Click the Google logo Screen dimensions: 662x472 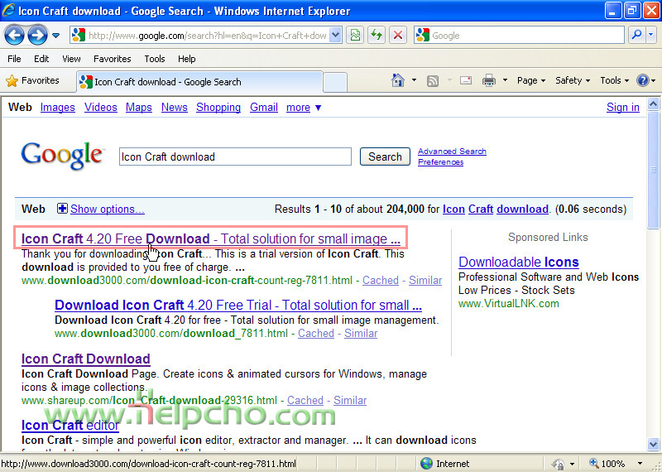(x=62, y=156)
